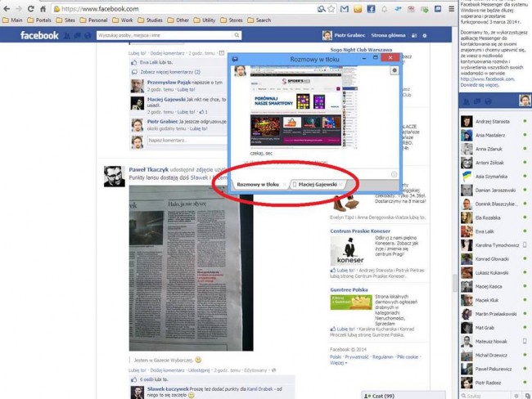
Task: Open the emoticon picker in Messenger input
Action: point(394,174)
